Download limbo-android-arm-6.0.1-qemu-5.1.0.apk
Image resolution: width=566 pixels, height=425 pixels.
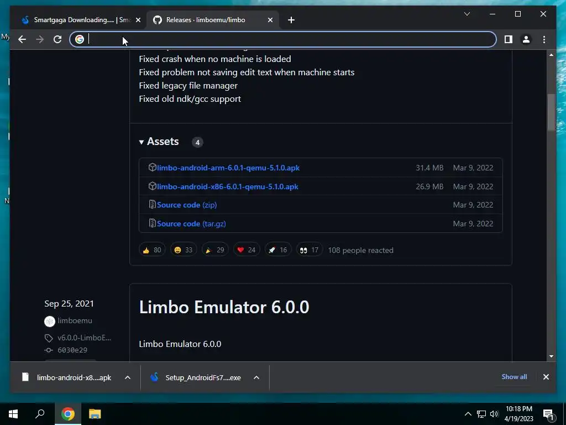228,168
